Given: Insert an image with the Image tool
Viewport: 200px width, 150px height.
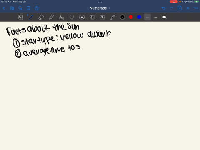Looking at the screenshot, I should pos(92,17).
